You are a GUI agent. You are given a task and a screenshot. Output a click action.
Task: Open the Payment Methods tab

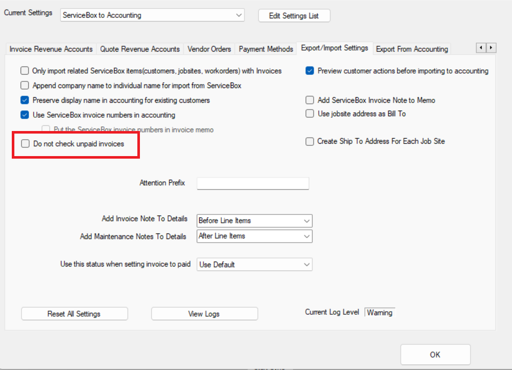pos(266,49)
